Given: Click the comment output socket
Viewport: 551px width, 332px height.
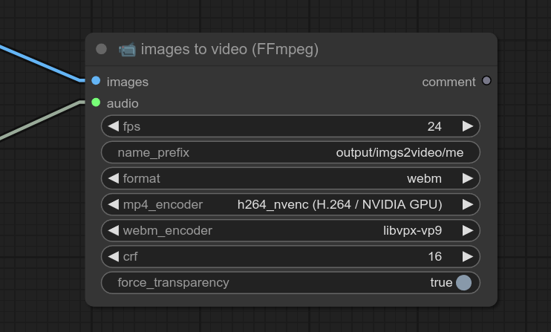Looking at the screenshot, I should click(x=486, y=81).
